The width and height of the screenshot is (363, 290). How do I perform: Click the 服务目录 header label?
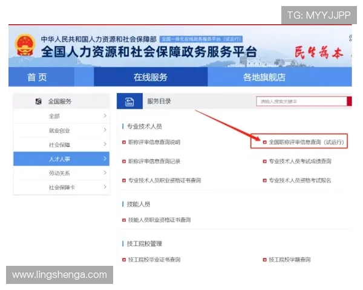pos(159,101)
